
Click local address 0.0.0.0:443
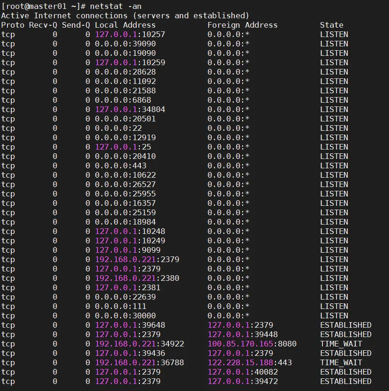pos(121,165)
